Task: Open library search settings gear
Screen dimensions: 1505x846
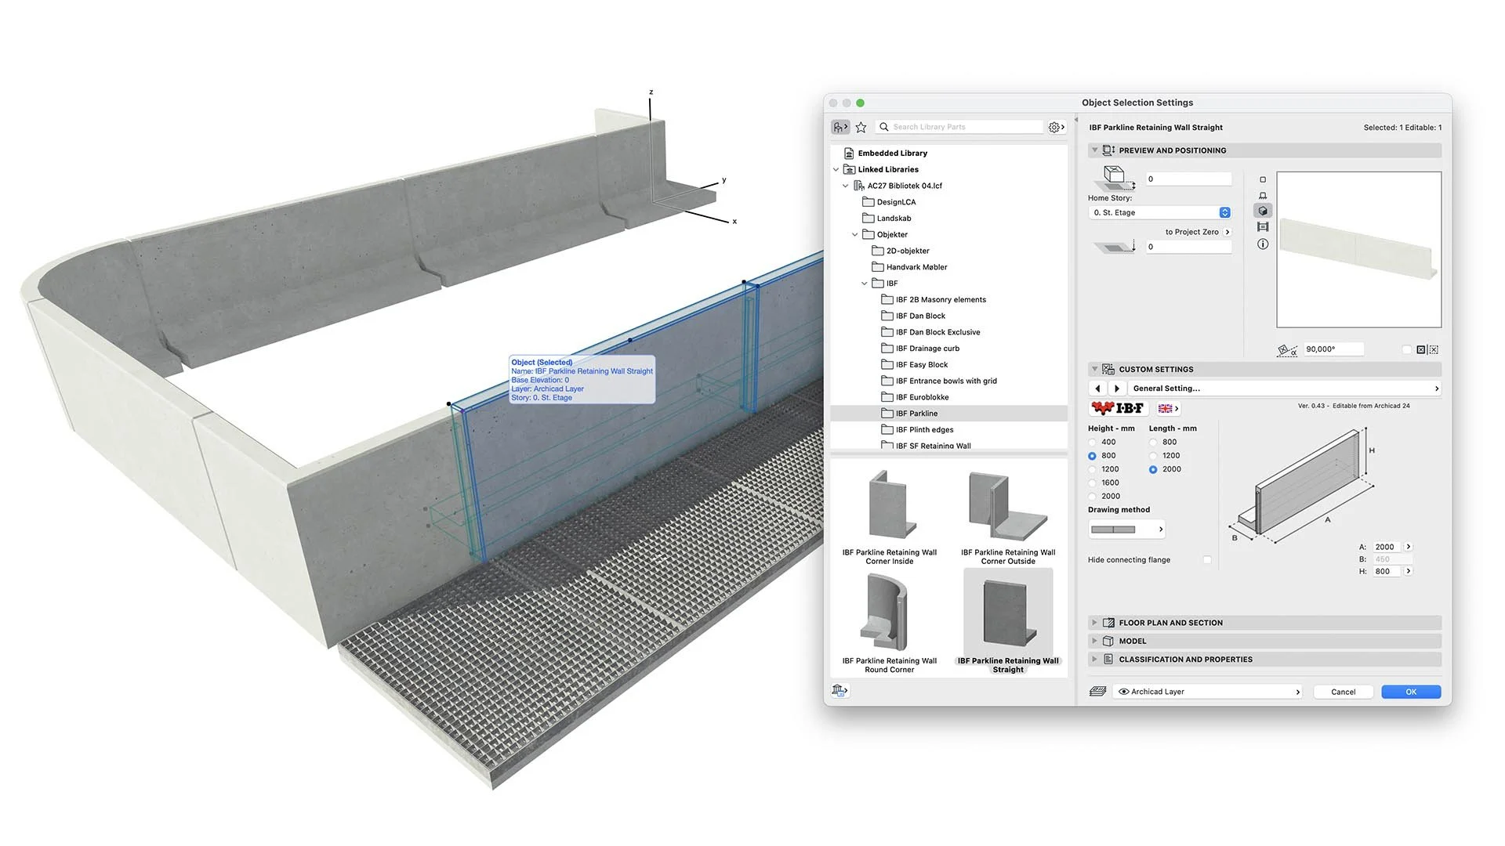Action: [x=1056, y=127]
